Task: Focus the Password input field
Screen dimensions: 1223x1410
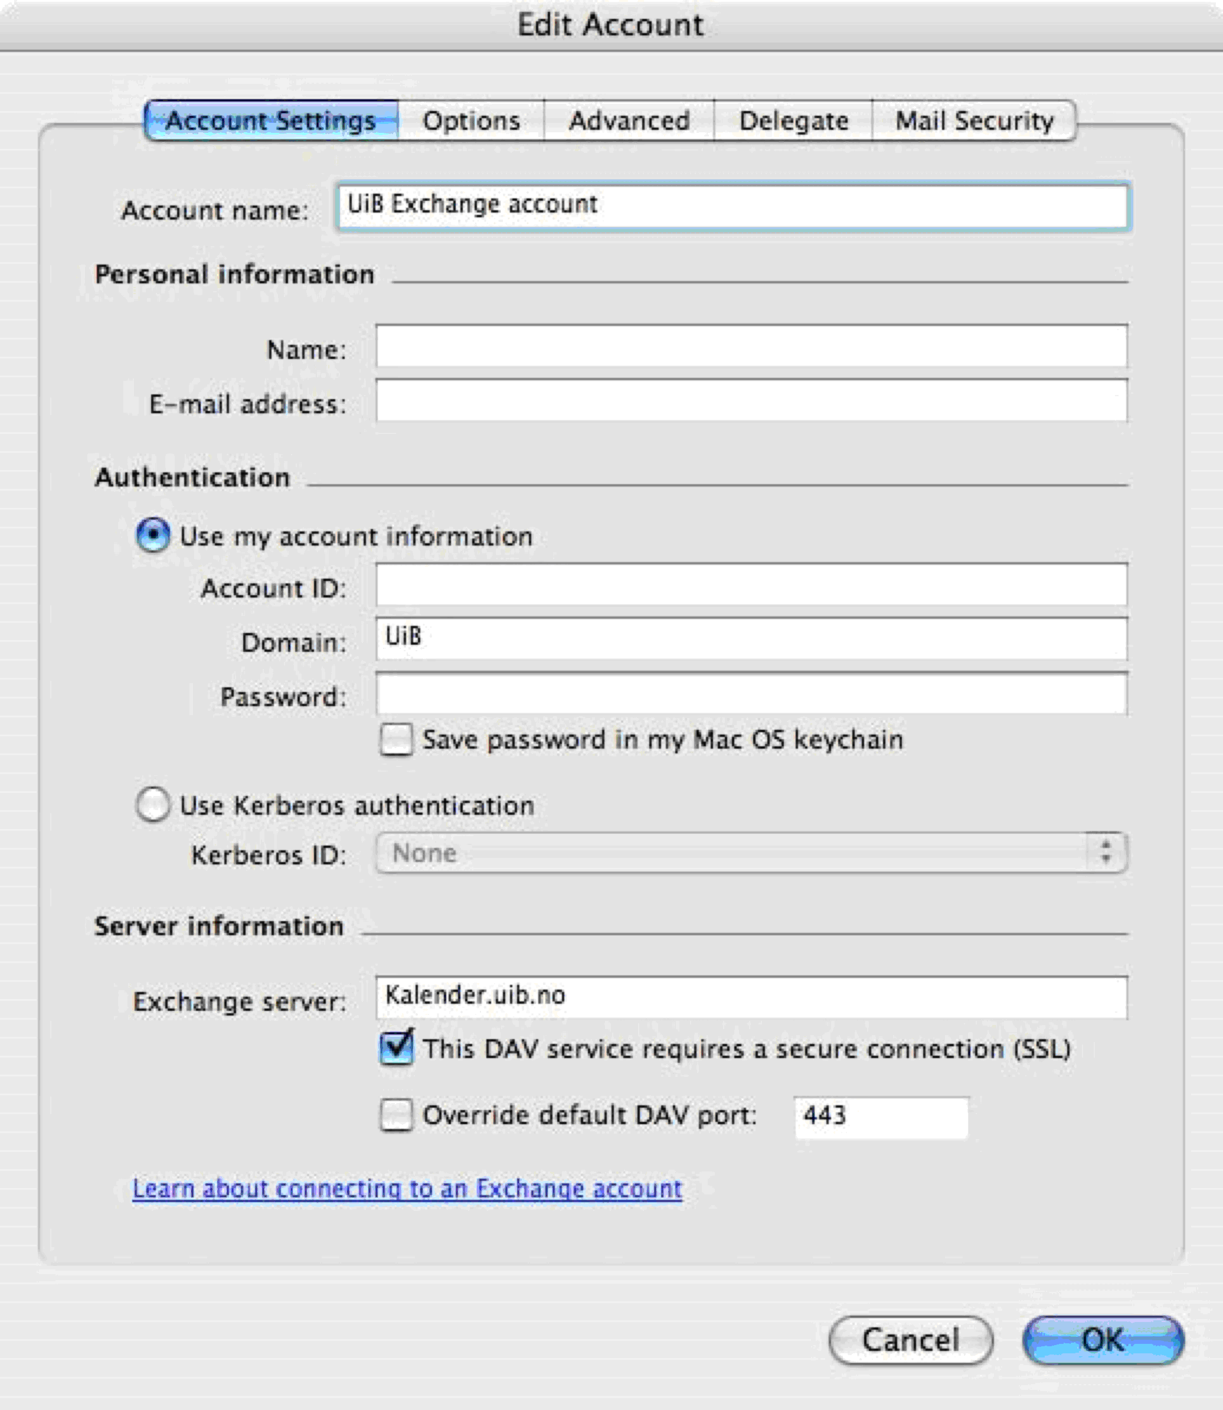Action: click(751, 694)
